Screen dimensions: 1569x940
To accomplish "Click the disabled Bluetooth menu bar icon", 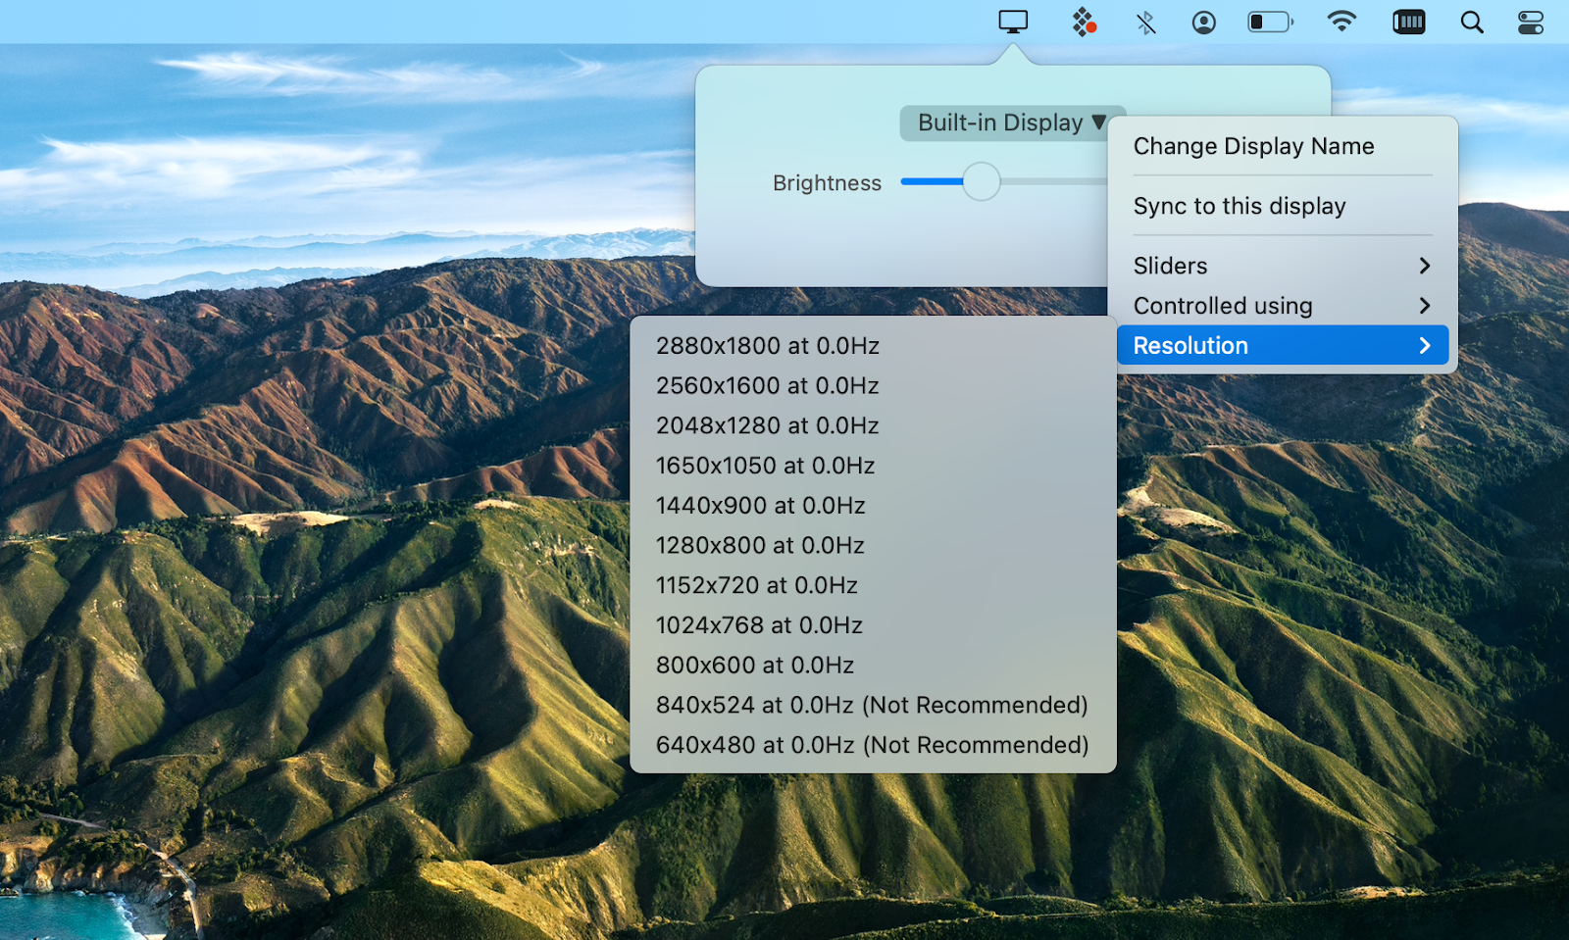I will coord(1144,22).
